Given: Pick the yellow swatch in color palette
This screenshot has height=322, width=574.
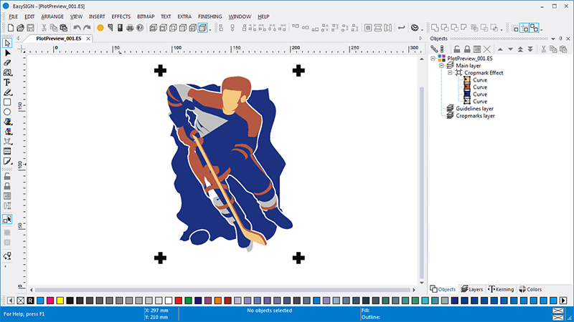Looking at the screenshot, I should pyautogui.click(x=60, y=301).
